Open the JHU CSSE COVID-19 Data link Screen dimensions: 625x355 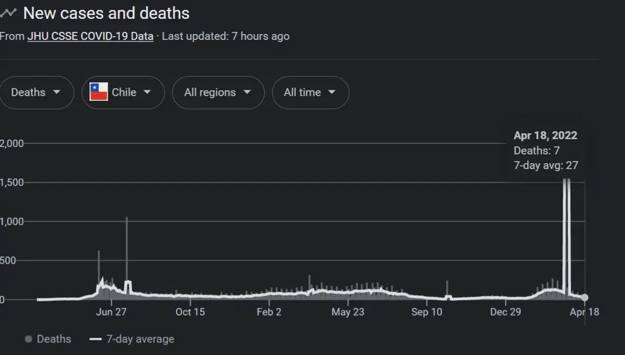90,36
